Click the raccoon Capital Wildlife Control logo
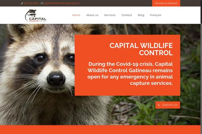 pos(36,15)
